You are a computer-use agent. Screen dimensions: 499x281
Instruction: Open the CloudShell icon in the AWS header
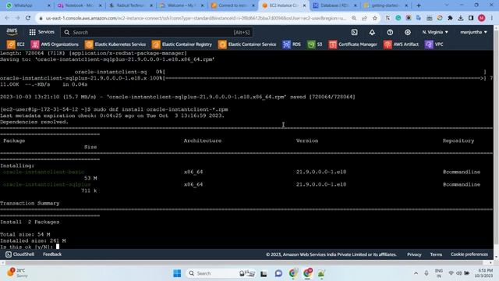click(x=354, y=32)
